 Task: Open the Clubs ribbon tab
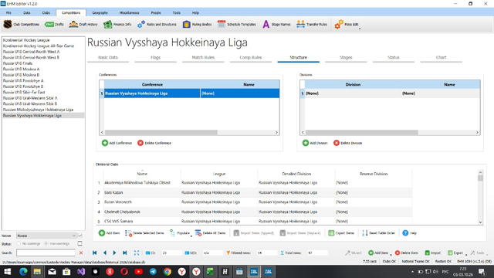(x=46, y=12)
